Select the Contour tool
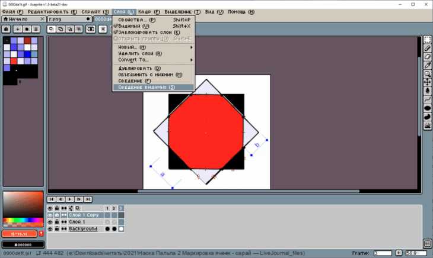The width and height of the screenshot is (433, 258). (x=428, y=117)
